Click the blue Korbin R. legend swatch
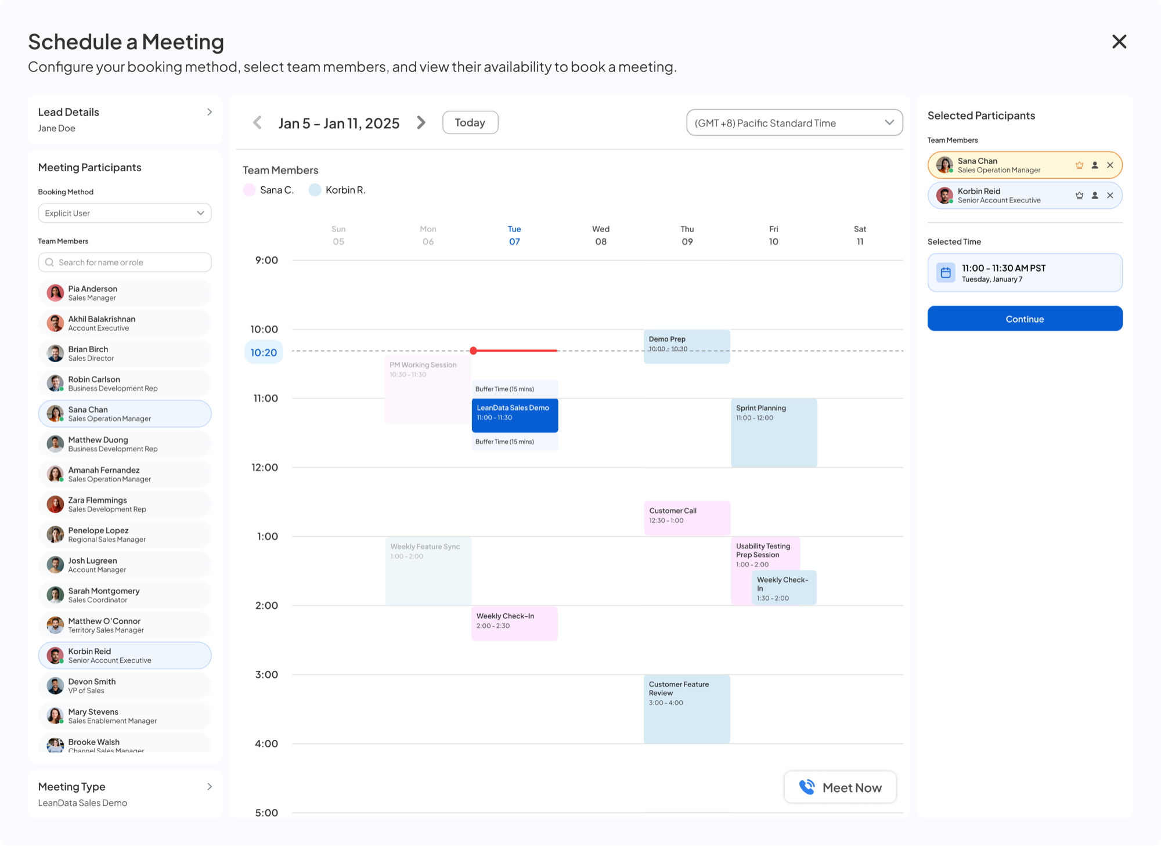This screenshot has width=1161, height=846. point(315,190)
